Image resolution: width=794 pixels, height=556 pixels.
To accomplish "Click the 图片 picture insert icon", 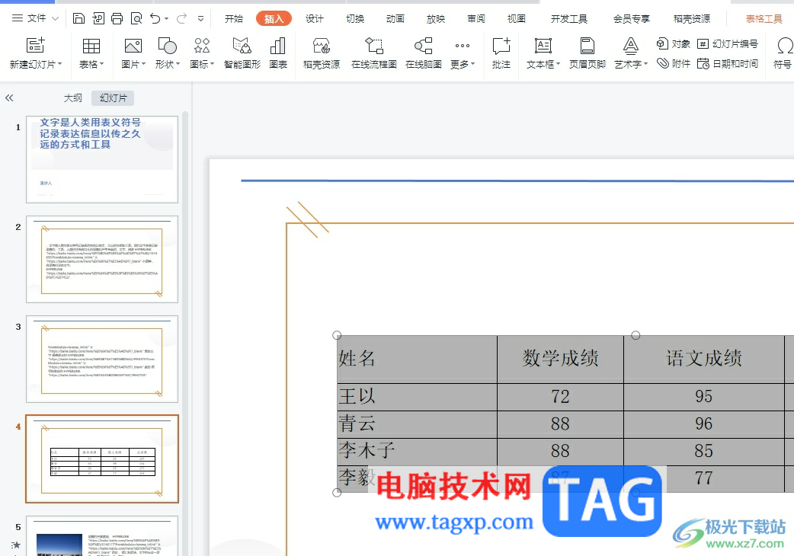I will [x=133, y=46].
